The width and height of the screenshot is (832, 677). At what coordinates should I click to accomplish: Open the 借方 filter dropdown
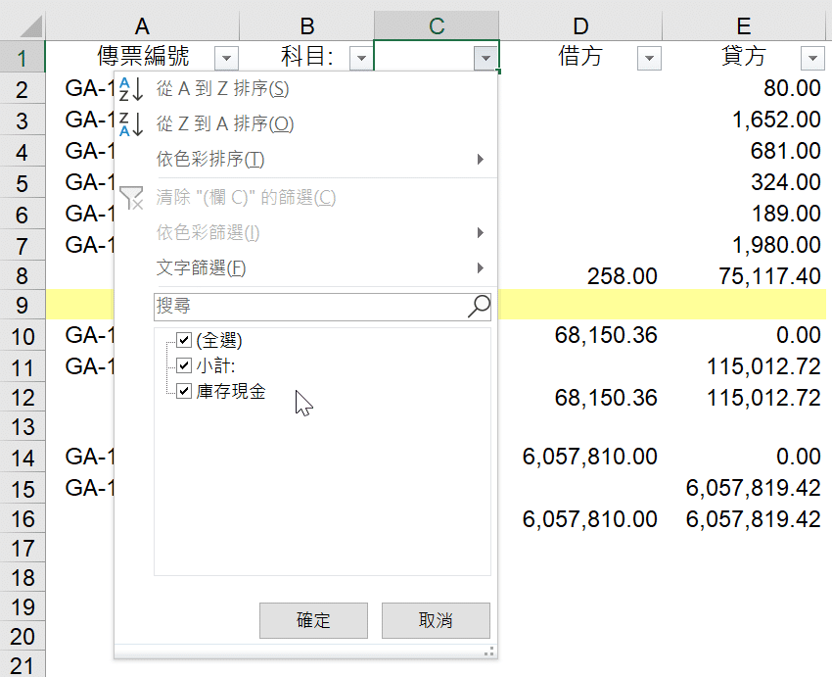pos(649,58)
